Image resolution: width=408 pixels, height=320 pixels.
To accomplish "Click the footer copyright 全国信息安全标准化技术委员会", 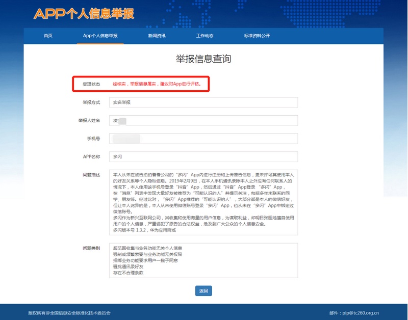I will tap(80, 313).
